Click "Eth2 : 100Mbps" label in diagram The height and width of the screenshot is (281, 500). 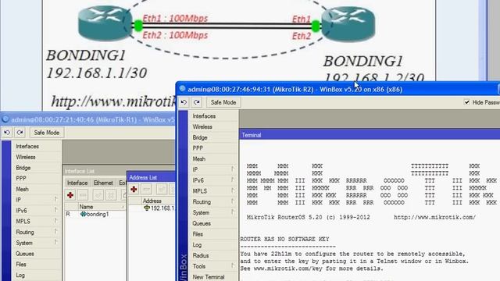[175, 35]
